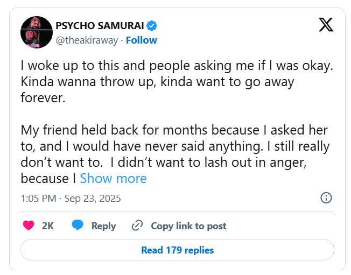Open the 1:05 PM Sep 23, 2025 timestamp
Screen dimensions: 351x275
71,199
